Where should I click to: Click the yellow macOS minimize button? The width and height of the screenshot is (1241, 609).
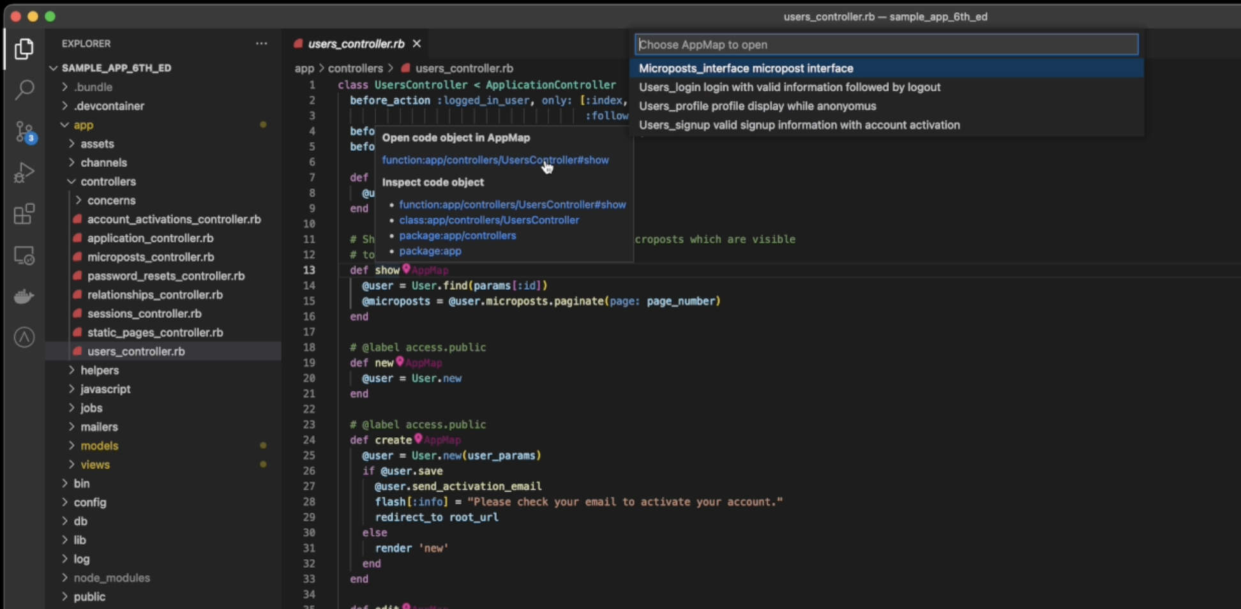pyautogui.click(x=33, y=17)
